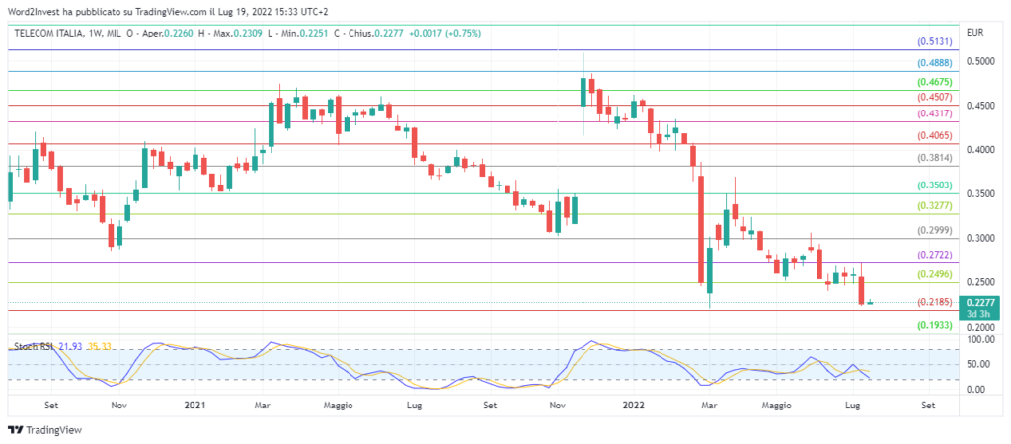Click the TELECOM ITALIA symbol title
Screen dimensions: 1011x444
point(50,33)
